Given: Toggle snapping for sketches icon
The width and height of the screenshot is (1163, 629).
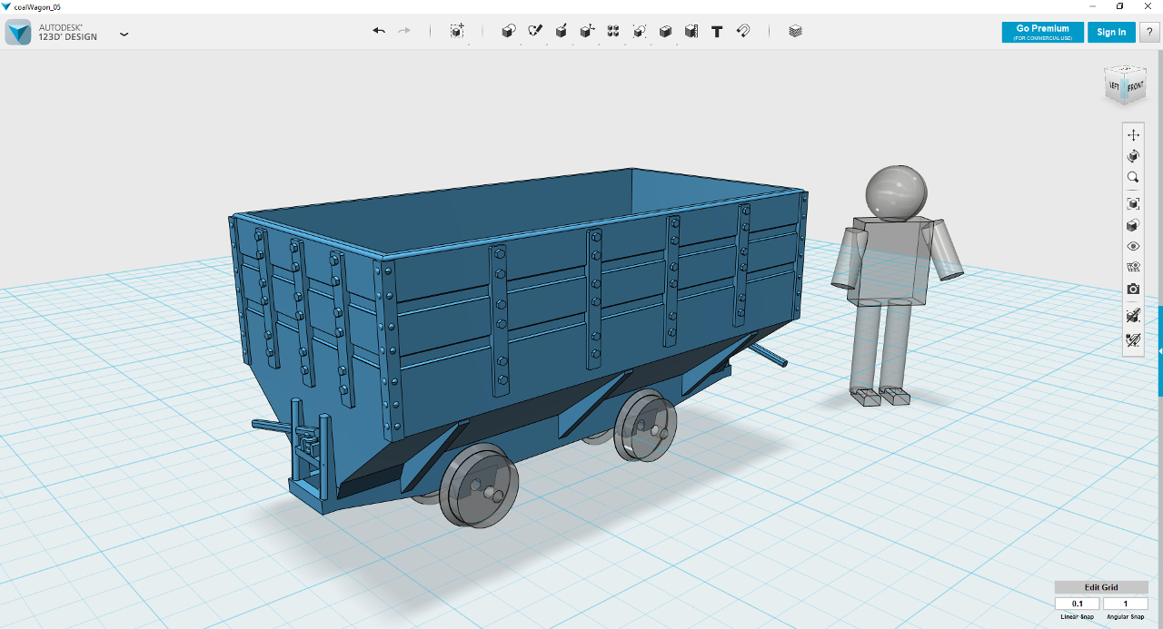Looking at the screenshot, I should pyautogui.click(x=1133, y=341).
